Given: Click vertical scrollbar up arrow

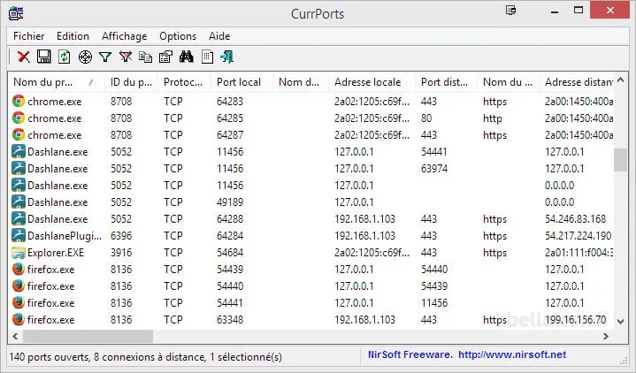Looking at the screenshot, I should (x=620, y=80).
